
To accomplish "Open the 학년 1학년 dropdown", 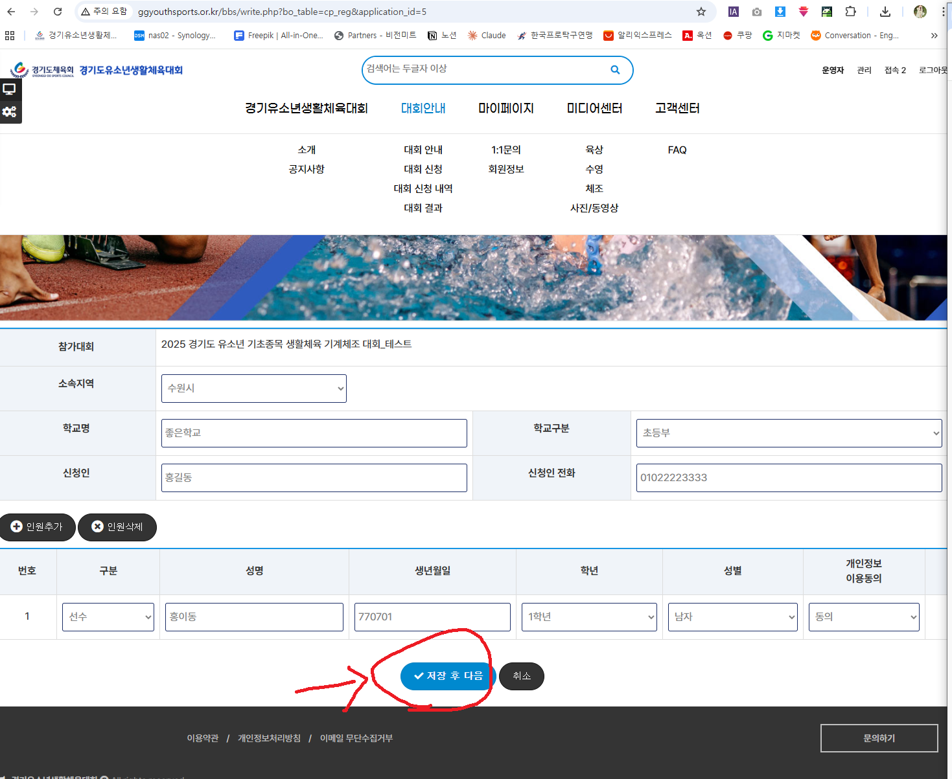I will (589, 617).
